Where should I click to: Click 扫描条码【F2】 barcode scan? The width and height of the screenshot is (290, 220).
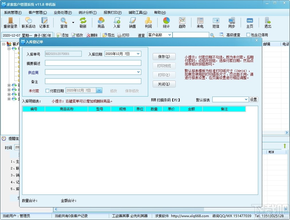(x=166, y=100)
